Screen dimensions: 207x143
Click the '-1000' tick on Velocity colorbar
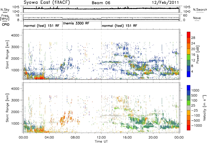click(196, 125)
